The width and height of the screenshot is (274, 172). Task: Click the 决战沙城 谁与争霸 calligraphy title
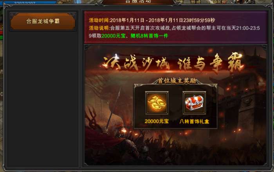pyautogui.click(x=173, y=63)
